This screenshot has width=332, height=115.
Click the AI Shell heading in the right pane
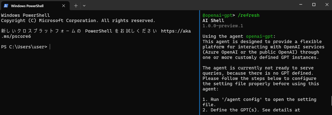(x=213, y=20)
